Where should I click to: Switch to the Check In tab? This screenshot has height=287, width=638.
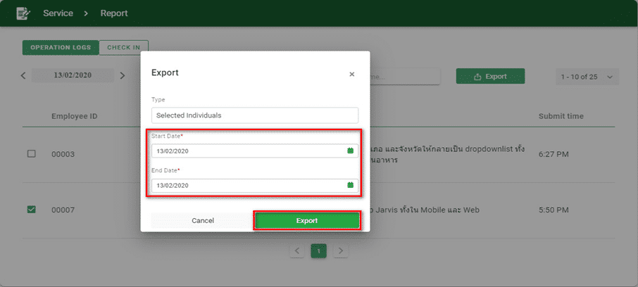pos(123,48)
